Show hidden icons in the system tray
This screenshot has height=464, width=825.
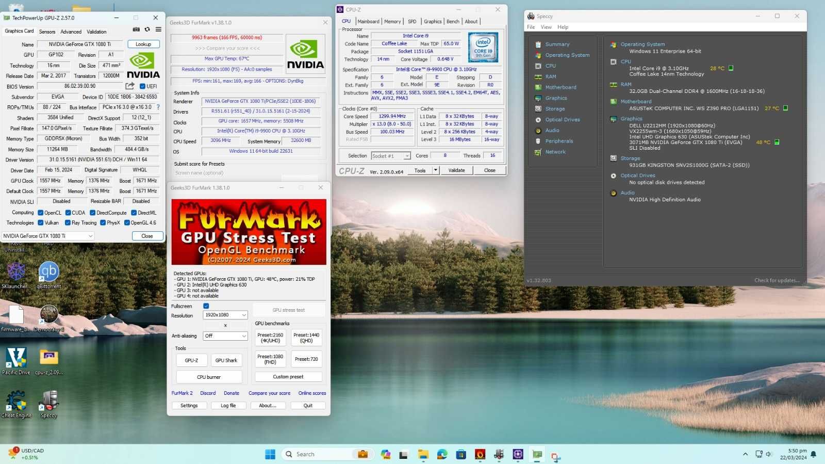point(745,454)
